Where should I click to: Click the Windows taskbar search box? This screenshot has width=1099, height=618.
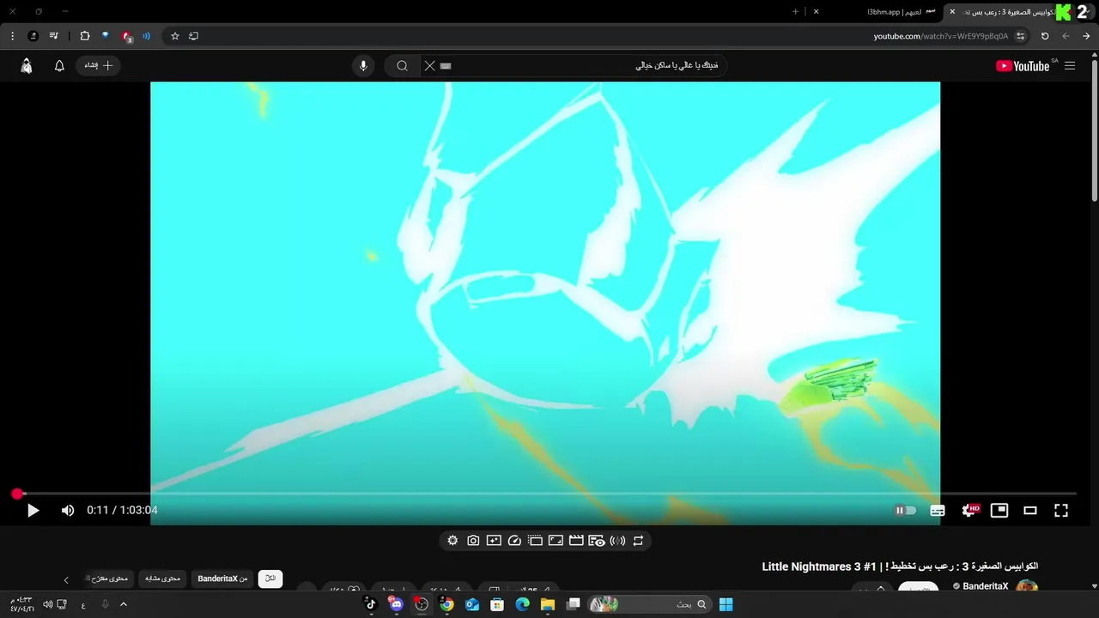pos(650,604)
